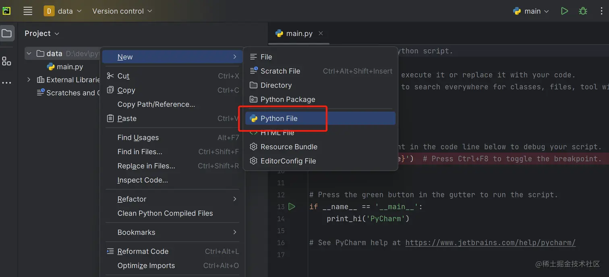The width and height of the screenshot is (609, 277).
Task: Click the Resource Bundle gear icon
Action: click(253, 147)
